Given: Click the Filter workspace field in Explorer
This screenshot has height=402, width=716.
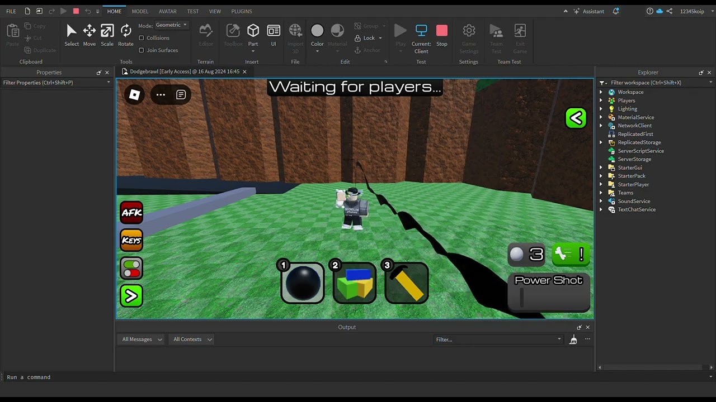Looking at the screenshot, I should [656, 83].
